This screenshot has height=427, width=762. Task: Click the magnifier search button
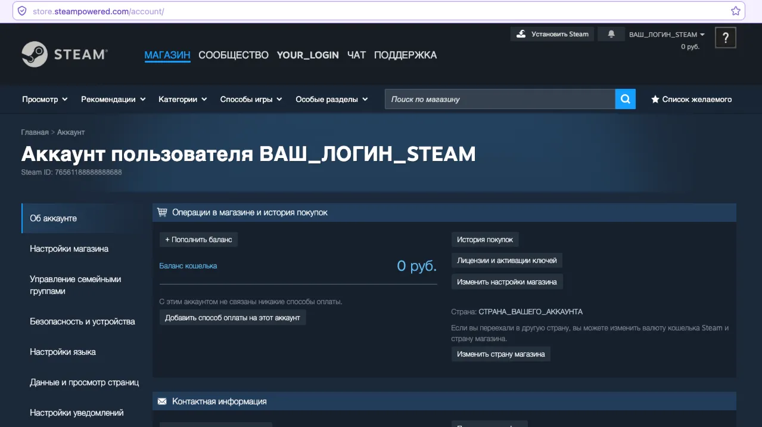(625, 99)
